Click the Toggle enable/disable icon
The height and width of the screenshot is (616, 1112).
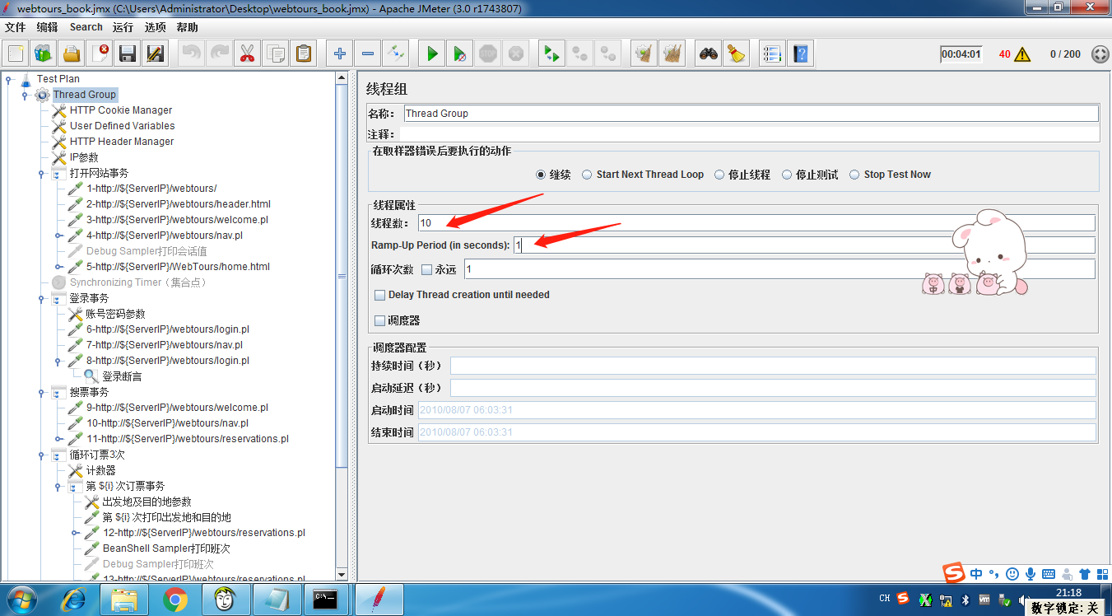coord(396,54)
